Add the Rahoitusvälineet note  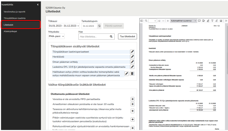click(132, 128)
